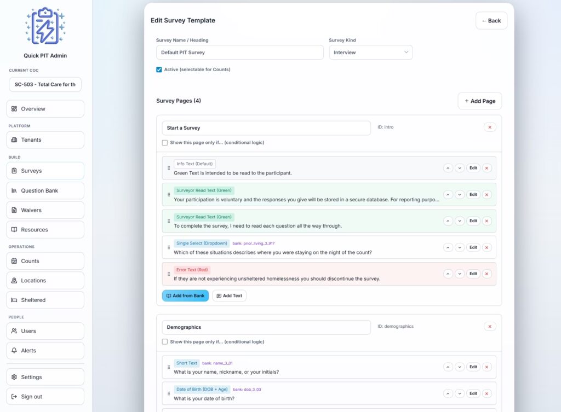561x412 pixels.
Task: Move 'To complete the survey' item down
Action: tap(460, 221)
